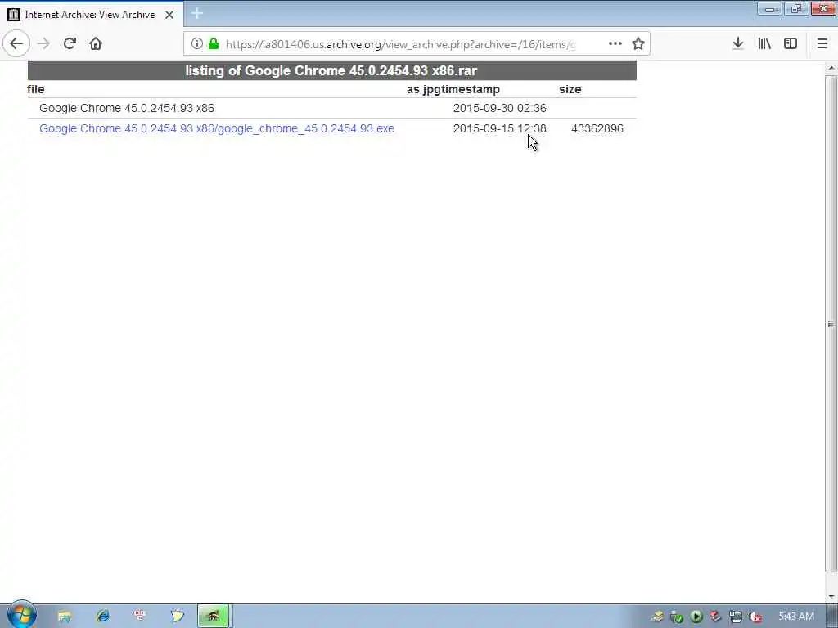Open the system clock showing 5:43 AM
The width and height of the screenshot is (838, 628).
point(795,617)
